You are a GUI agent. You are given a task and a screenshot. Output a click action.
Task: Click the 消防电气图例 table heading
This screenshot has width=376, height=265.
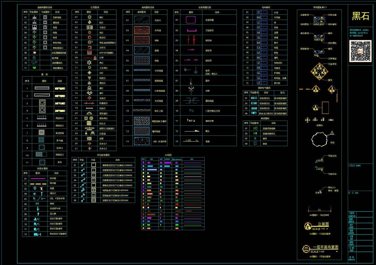264,88
